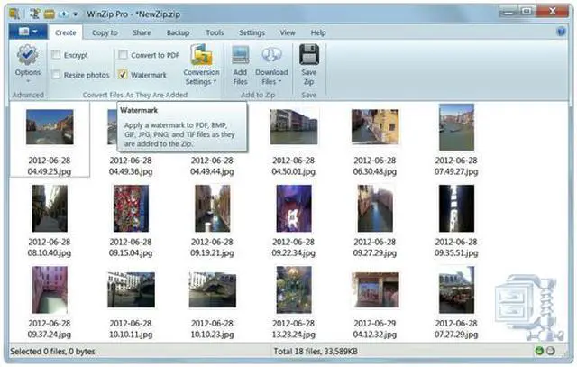Click file name 2012-06-28 04.49.44.jpg

[x=213, y=166]
